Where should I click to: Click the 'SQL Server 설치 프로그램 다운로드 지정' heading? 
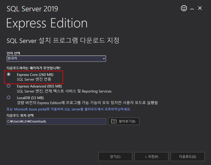(x=63, y=40)
